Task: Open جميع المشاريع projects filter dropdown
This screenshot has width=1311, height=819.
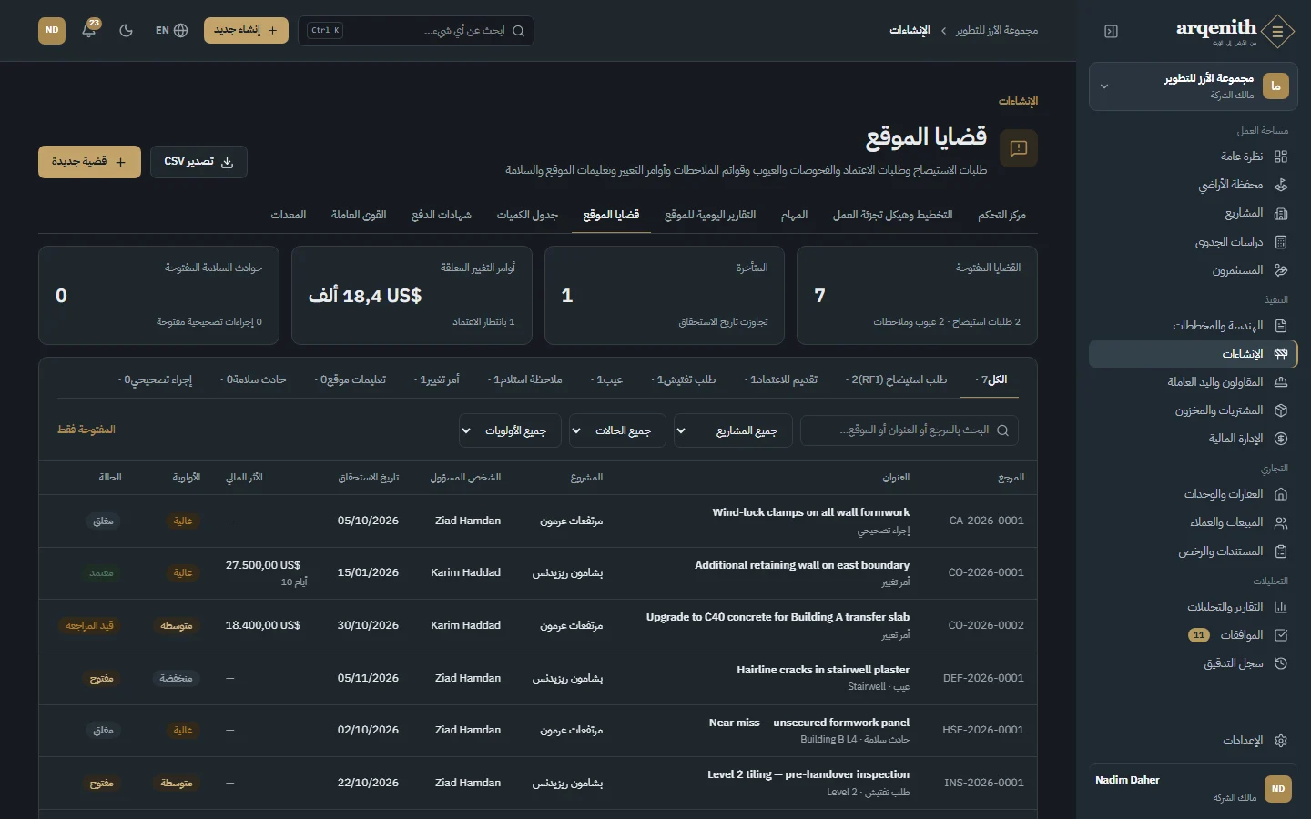Action: [x=733, y=430]
